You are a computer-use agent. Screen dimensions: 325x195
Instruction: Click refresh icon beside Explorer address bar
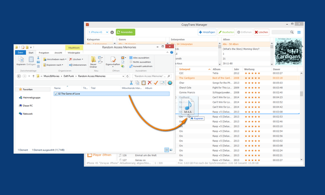[x=127, y=76]
